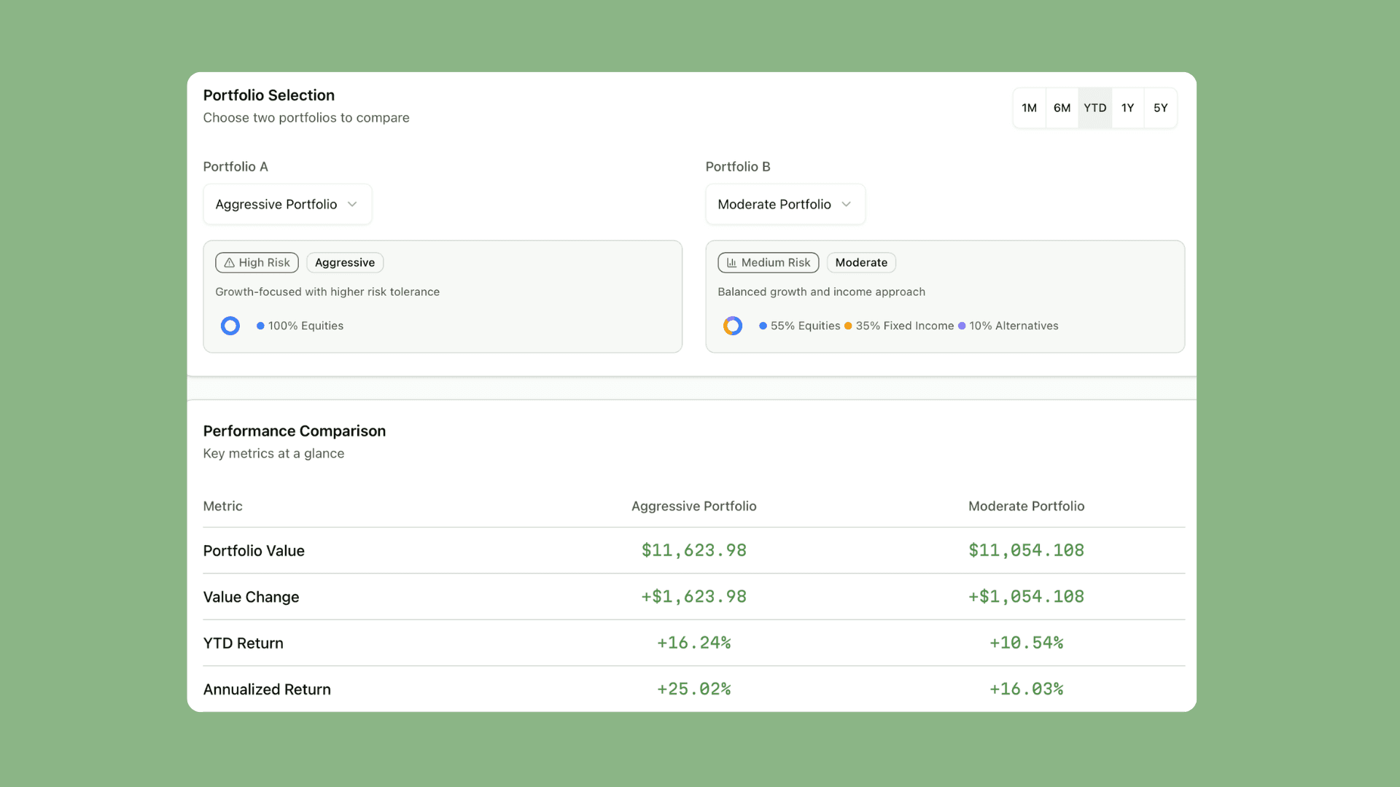Select the 1M time range
Viewport: 1400px width, 787px height.
pos(1029,108)
